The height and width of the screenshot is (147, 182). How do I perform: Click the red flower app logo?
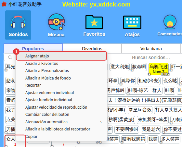point(4,4)
